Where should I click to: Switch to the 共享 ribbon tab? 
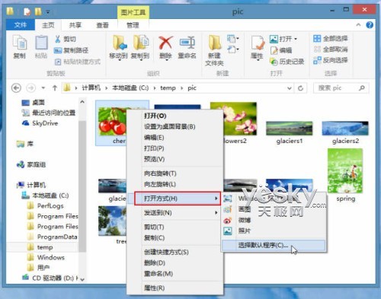click(x=75, y=25)
